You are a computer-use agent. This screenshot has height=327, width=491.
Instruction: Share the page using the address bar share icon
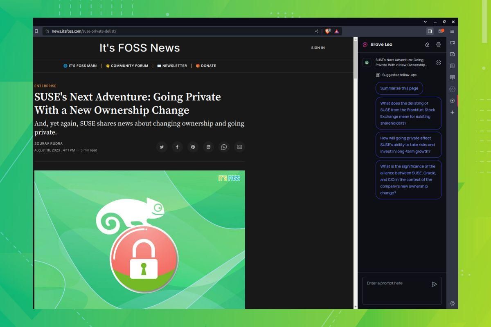[316, 31]
